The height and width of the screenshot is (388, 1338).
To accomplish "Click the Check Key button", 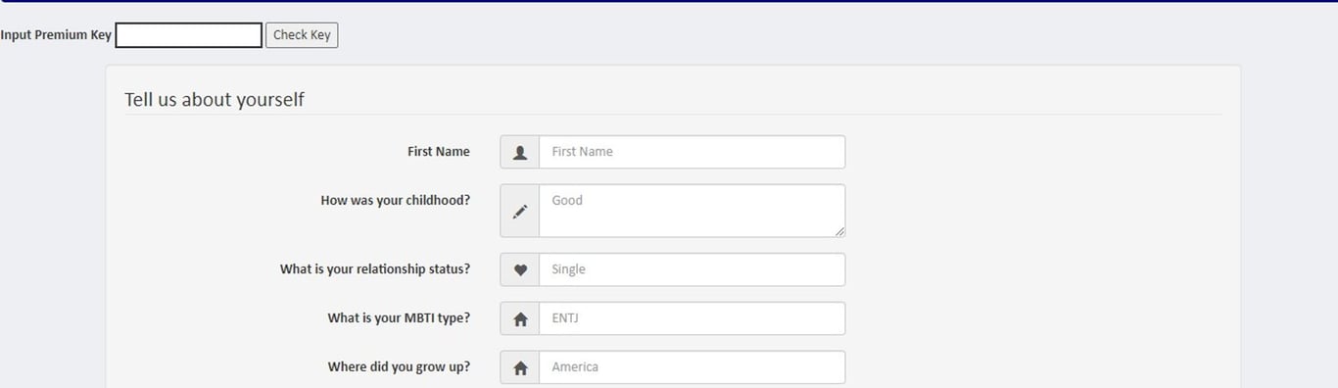I will coord(302,34).
